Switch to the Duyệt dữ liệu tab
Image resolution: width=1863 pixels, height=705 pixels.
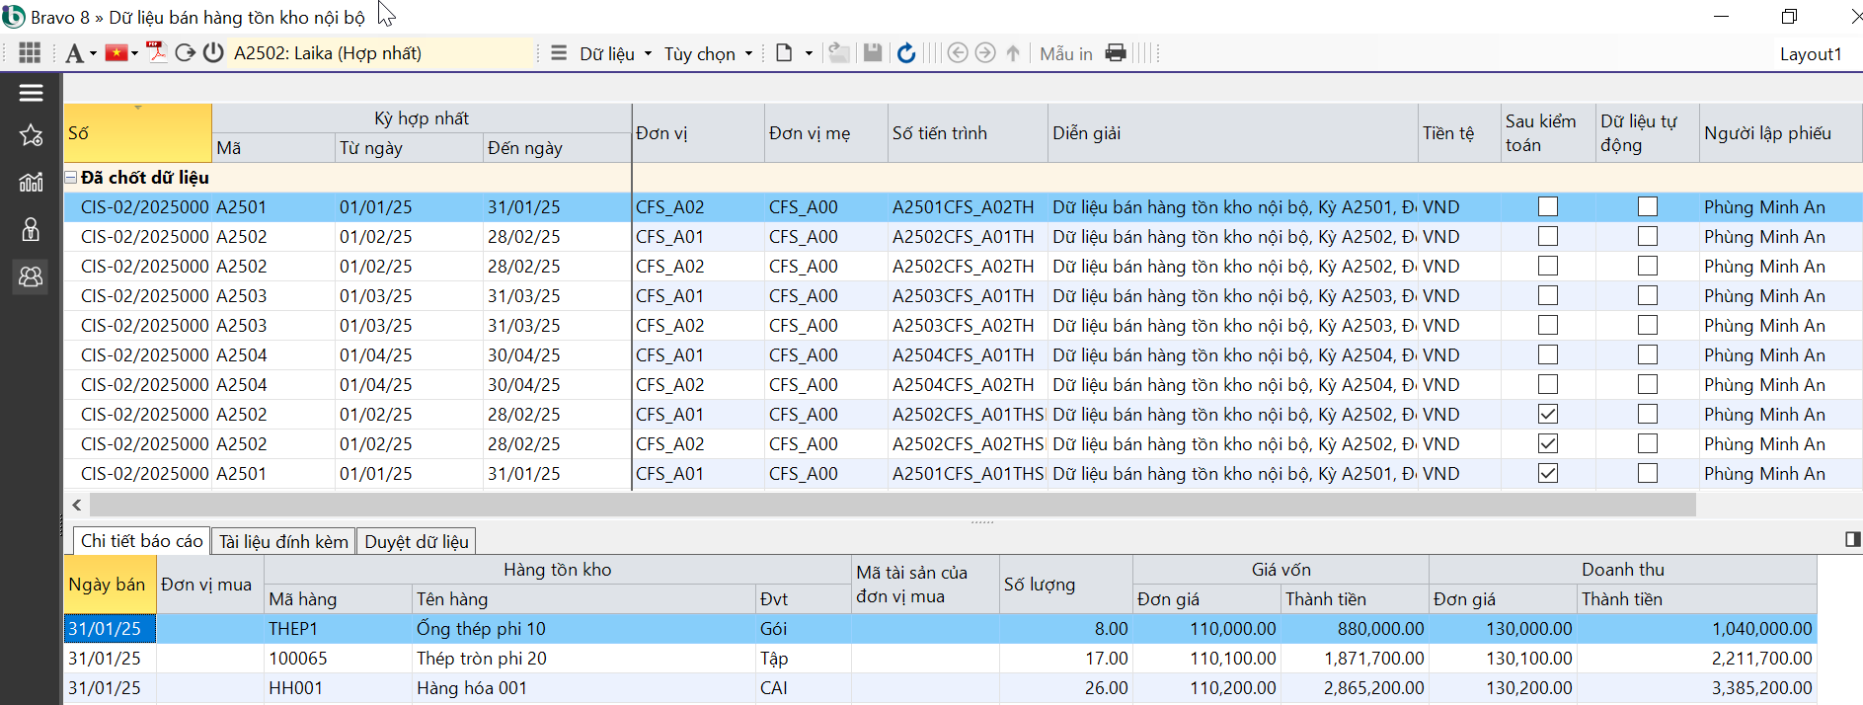(416, 542)
